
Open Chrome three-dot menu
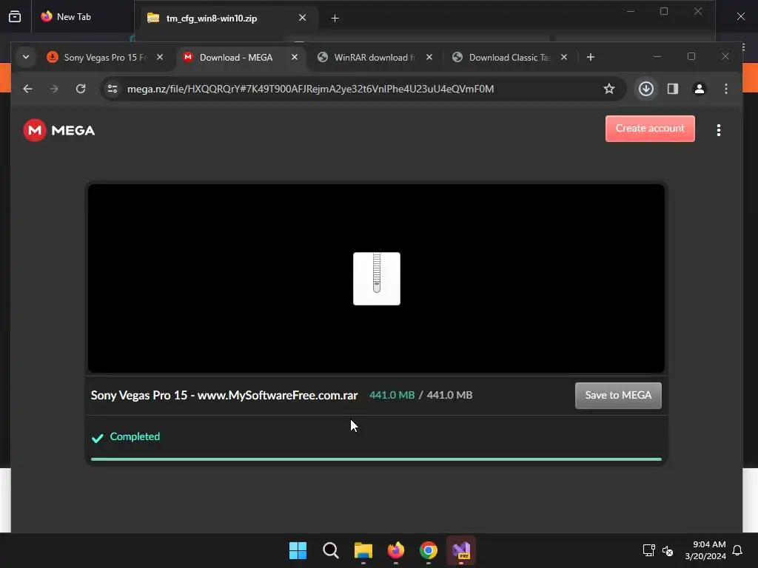[x=725, y=89]
